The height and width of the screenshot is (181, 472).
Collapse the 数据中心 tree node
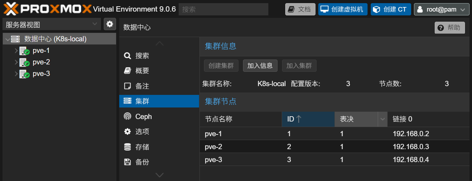[8, 39]
